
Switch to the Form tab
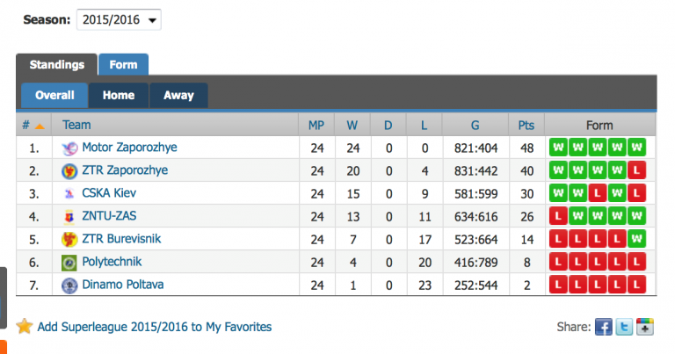pos(123,65)
